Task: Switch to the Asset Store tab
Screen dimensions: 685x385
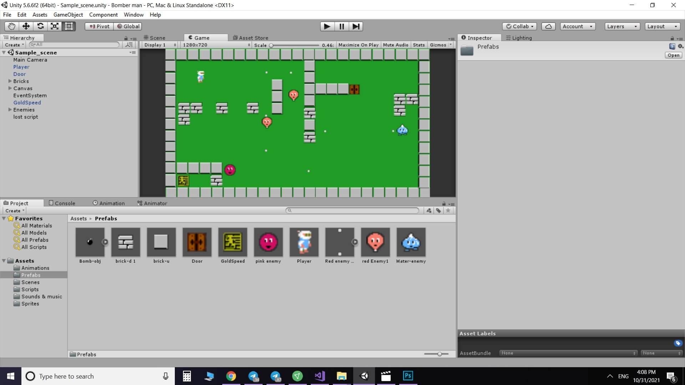Action: point(250,38)
